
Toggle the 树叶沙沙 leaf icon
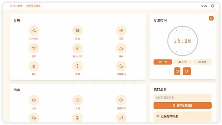77,48
